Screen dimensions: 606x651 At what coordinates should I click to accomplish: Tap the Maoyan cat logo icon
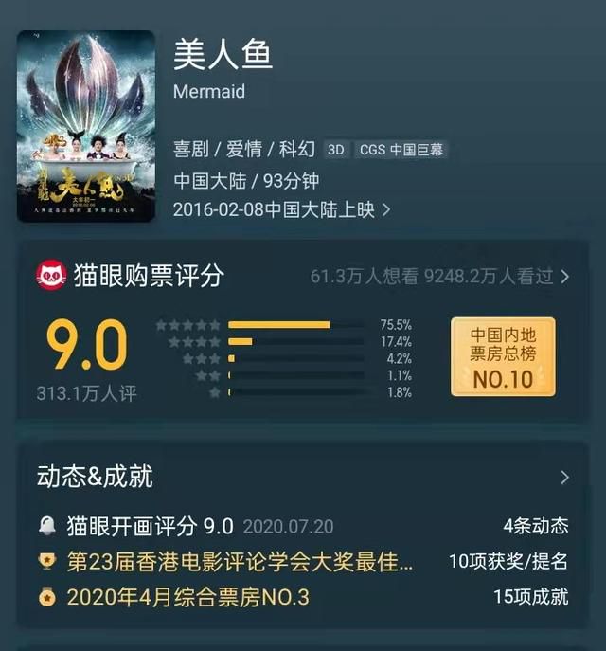coord(51,275)
